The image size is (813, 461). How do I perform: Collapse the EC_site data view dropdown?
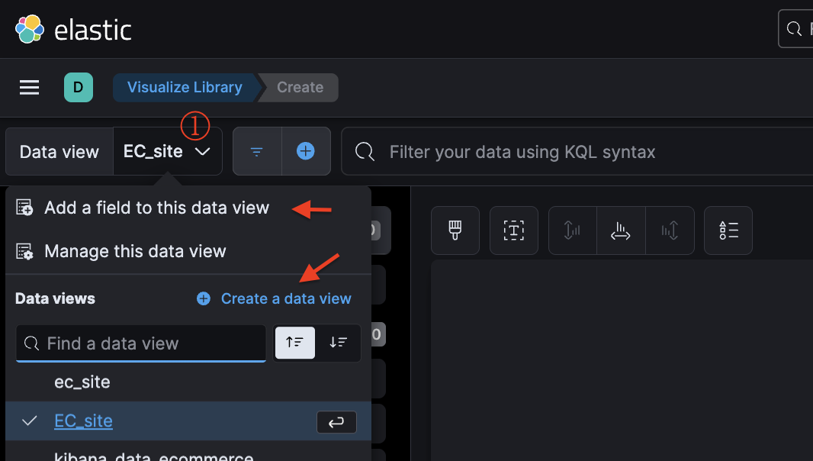(168, 152)
